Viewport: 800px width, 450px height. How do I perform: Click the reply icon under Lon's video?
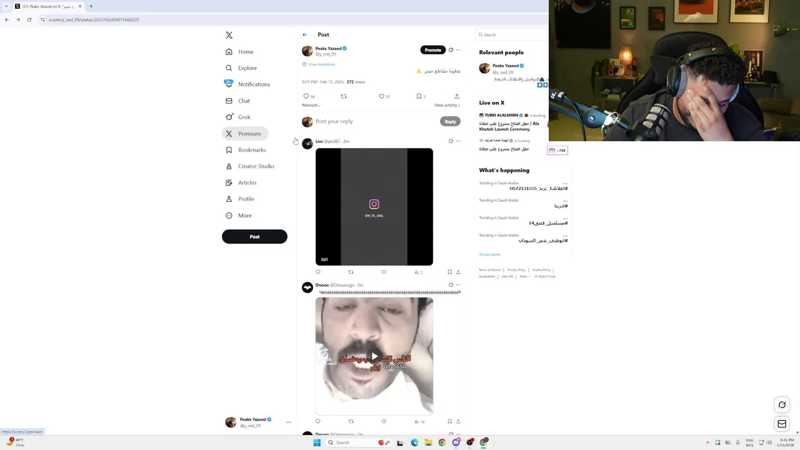click(x=318, y=272)
